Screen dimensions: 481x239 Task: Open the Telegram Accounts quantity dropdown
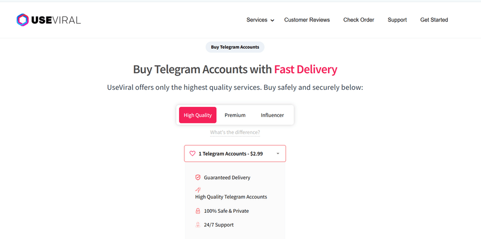click(x=235, y=153)
